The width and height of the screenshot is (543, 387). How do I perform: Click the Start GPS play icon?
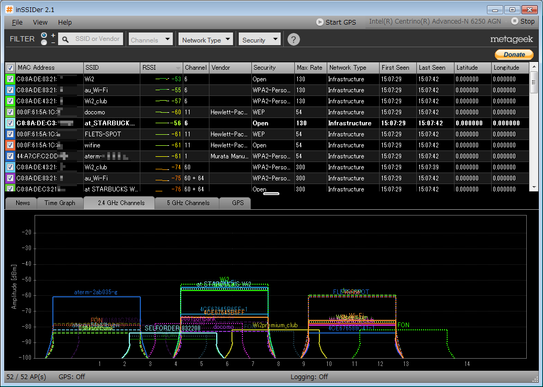pyautogui.click(x=320, y=22)
